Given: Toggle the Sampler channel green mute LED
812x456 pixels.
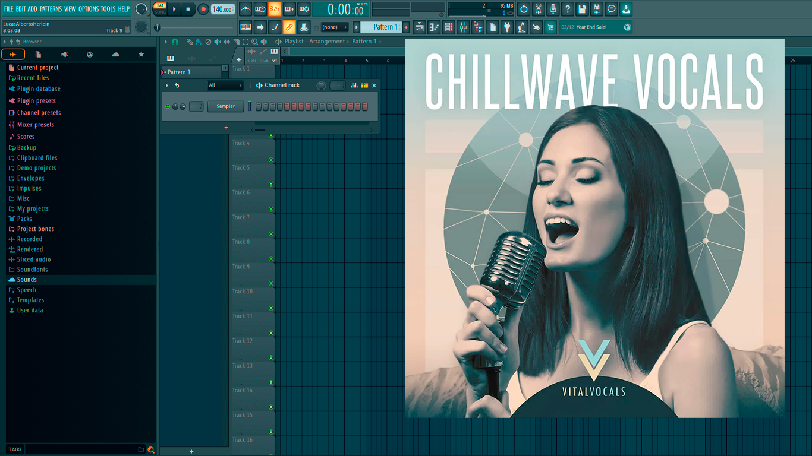Looking at the screenshot, I should (x=168, y=107).
